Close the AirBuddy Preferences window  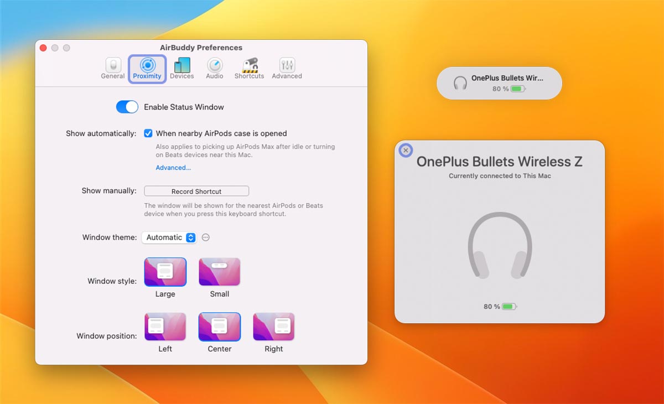43,48
